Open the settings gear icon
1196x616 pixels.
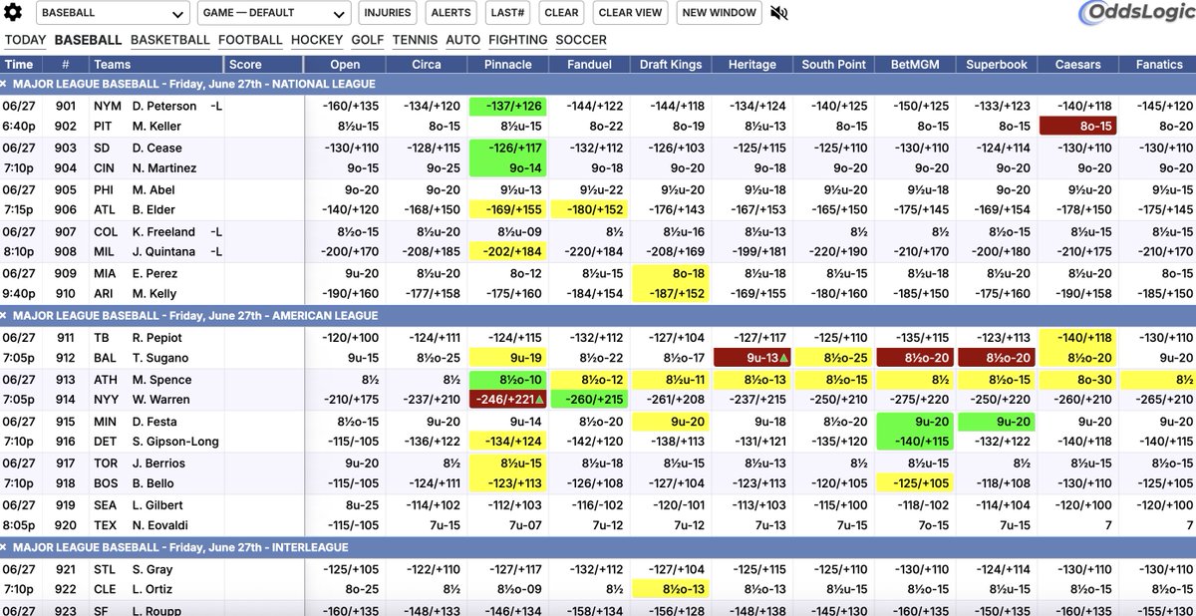14,13
